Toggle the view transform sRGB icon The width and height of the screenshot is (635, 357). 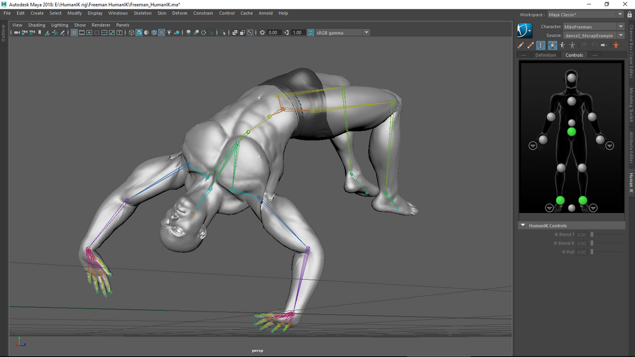pos(311,33)
